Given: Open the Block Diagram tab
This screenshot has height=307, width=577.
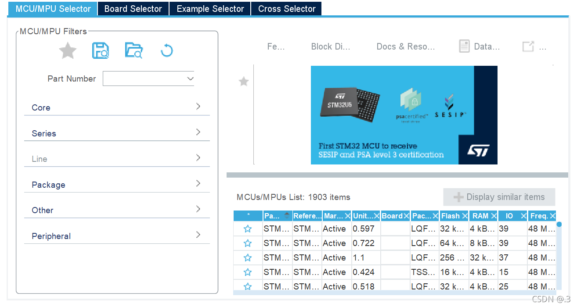Looking at the screenshot, I should point(331,46).
